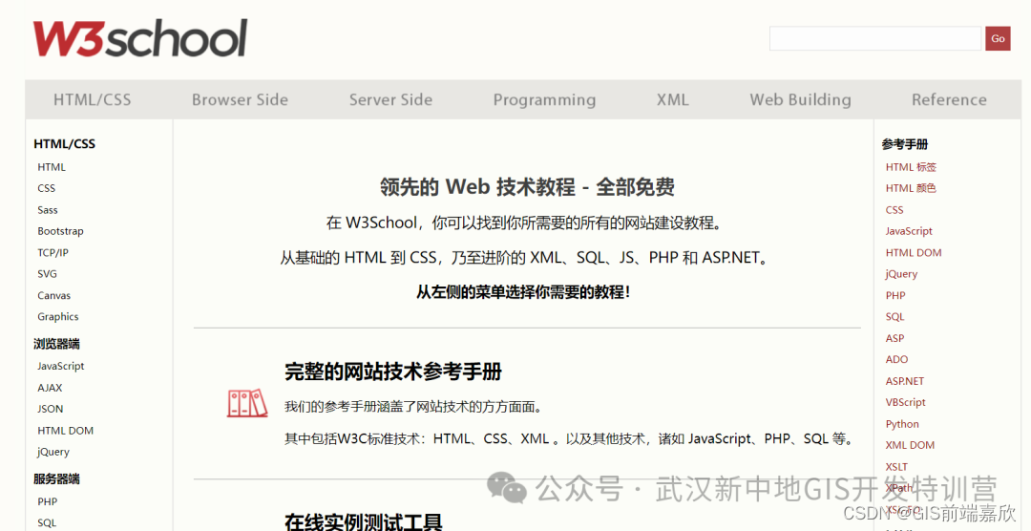Click the 浏览器端 sidebar section heading
The width and height of the screenshot is (1031, 531).
[56, 344]
